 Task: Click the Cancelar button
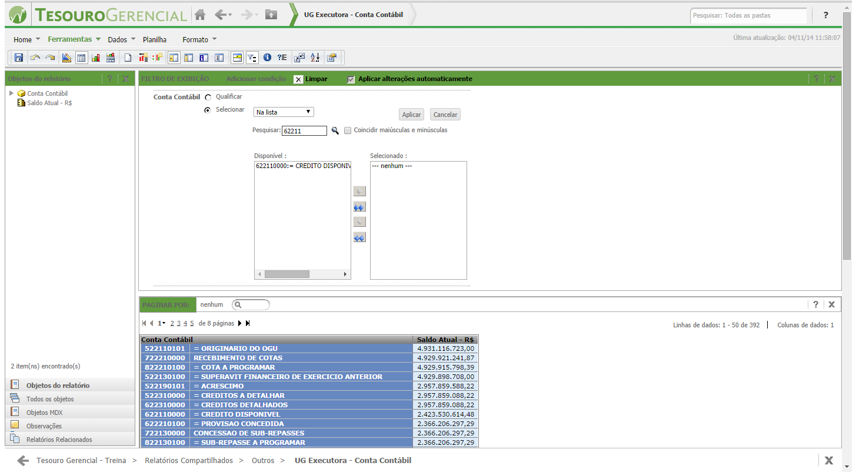[x=445, y=115]
